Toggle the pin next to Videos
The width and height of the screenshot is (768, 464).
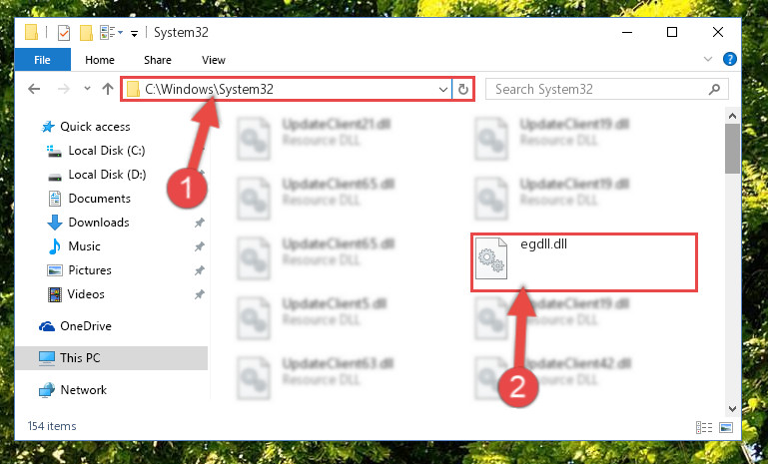199,294
